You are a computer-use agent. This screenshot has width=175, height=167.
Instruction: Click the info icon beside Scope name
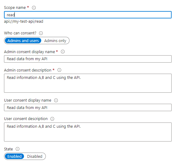click(34, 8)
